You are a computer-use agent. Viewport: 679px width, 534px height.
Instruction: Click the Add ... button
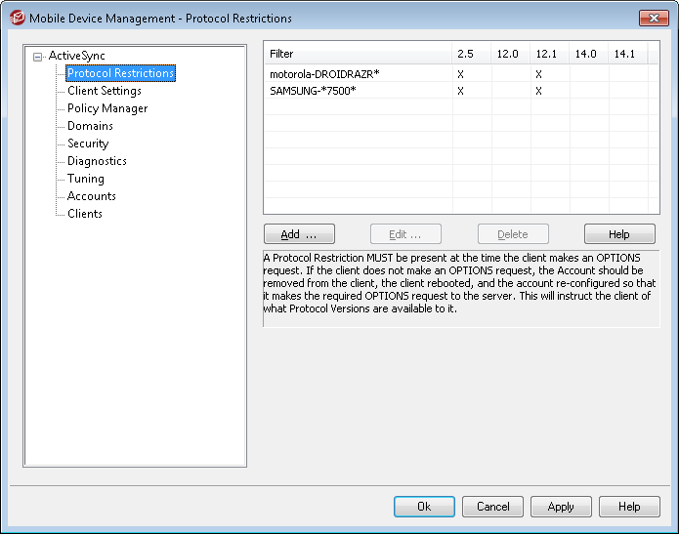pyautogui.click(x=299, y=234)
